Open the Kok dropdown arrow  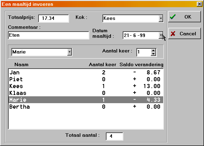point(161,19)
